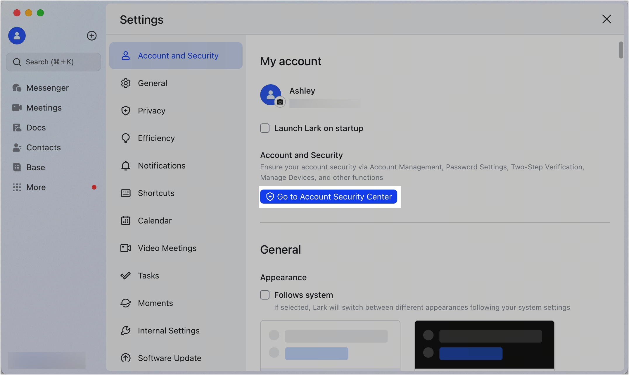Image resolution: width=629 pixels, height=375 pixels.
Task: Choose the light appearance thumbnail
Action: tap(330, 345)
